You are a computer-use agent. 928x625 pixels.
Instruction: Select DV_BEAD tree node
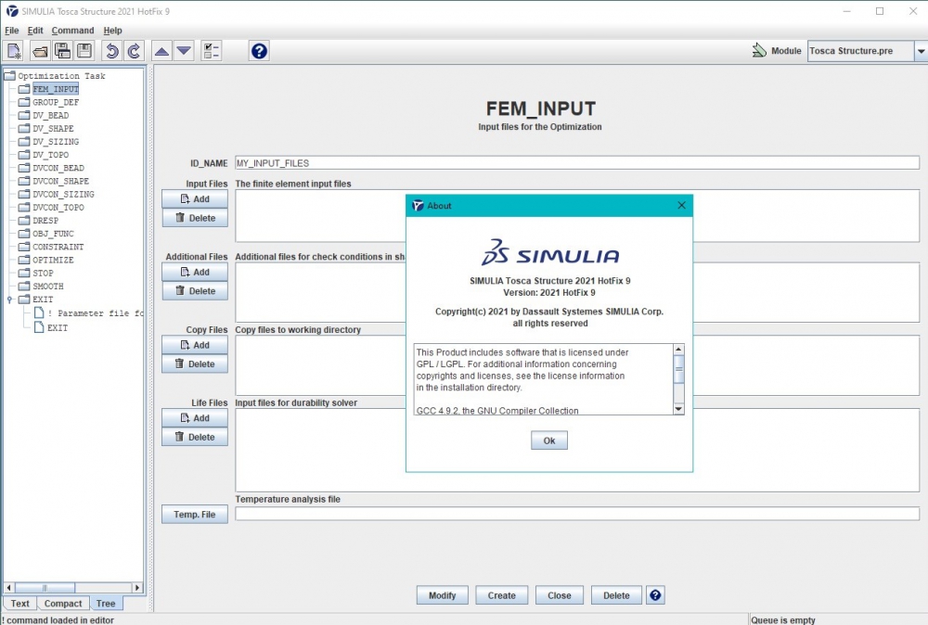[x=51, y=115]
